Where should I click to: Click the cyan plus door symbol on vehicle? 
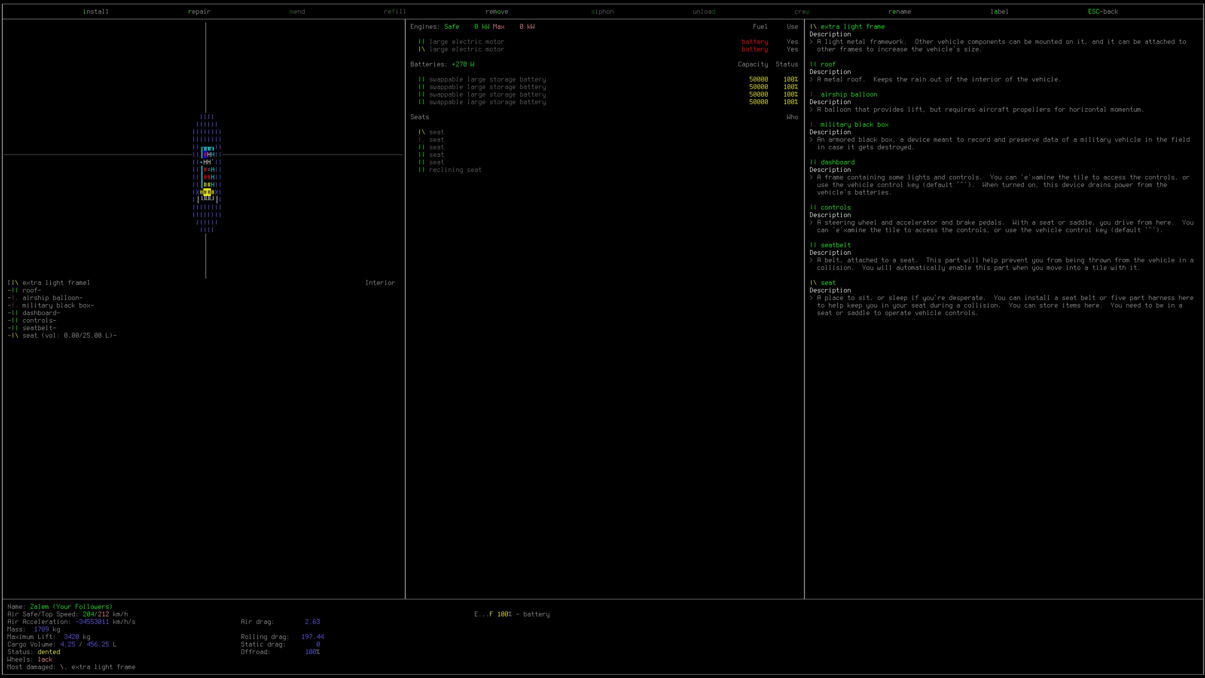coord(201,162)
